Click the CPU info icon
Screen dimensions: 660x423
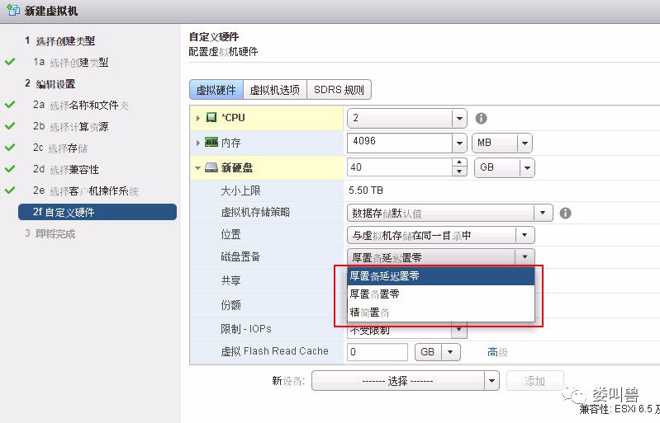pyautogui.click(x=481, y=119)
